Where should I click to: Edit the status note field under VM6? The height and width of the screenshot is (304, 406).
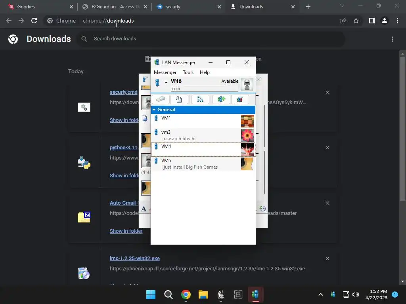coord(205,89)
